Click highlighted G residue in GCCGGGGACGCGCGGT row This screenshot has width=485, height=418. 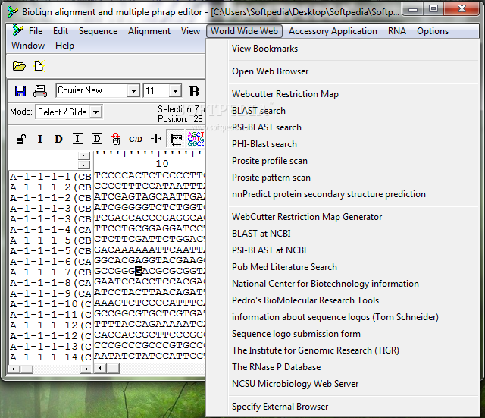(138, 271)
